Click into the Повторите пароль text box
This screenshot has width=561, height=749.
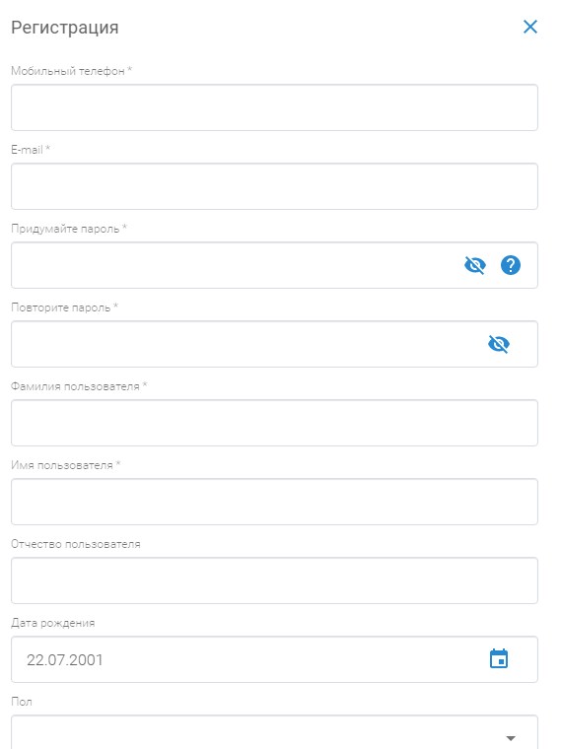pos(244,344)
